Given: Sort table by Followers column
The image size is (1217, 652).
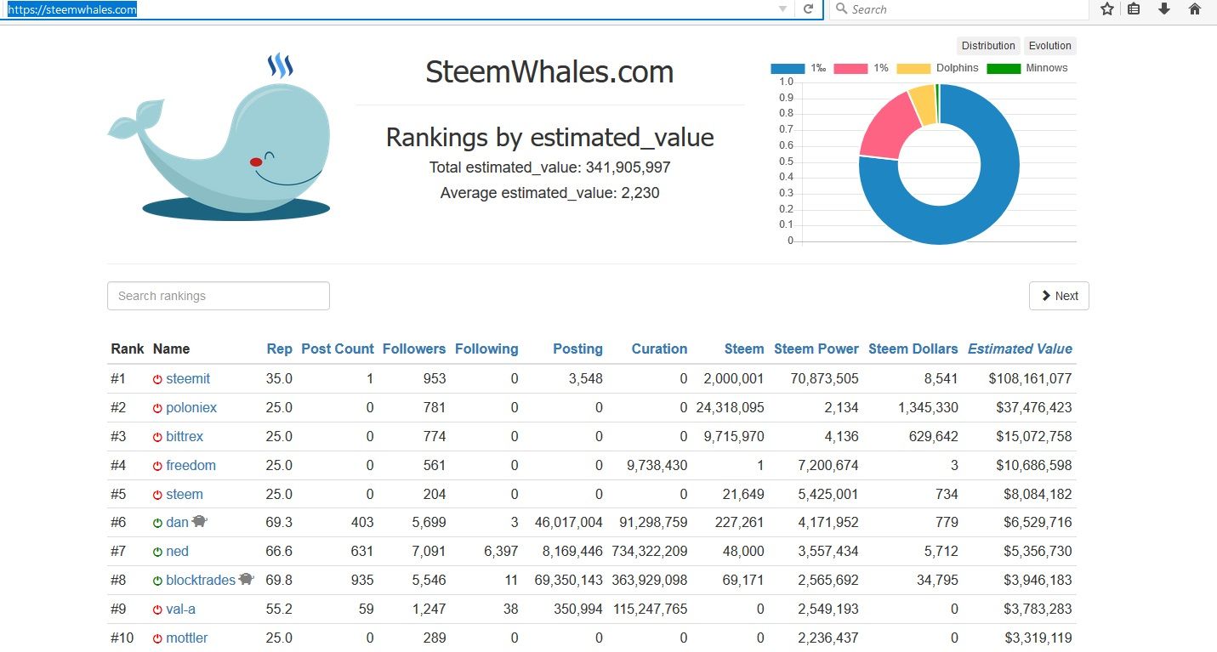Looking at the screenshot, I should [x=414, y=349].
